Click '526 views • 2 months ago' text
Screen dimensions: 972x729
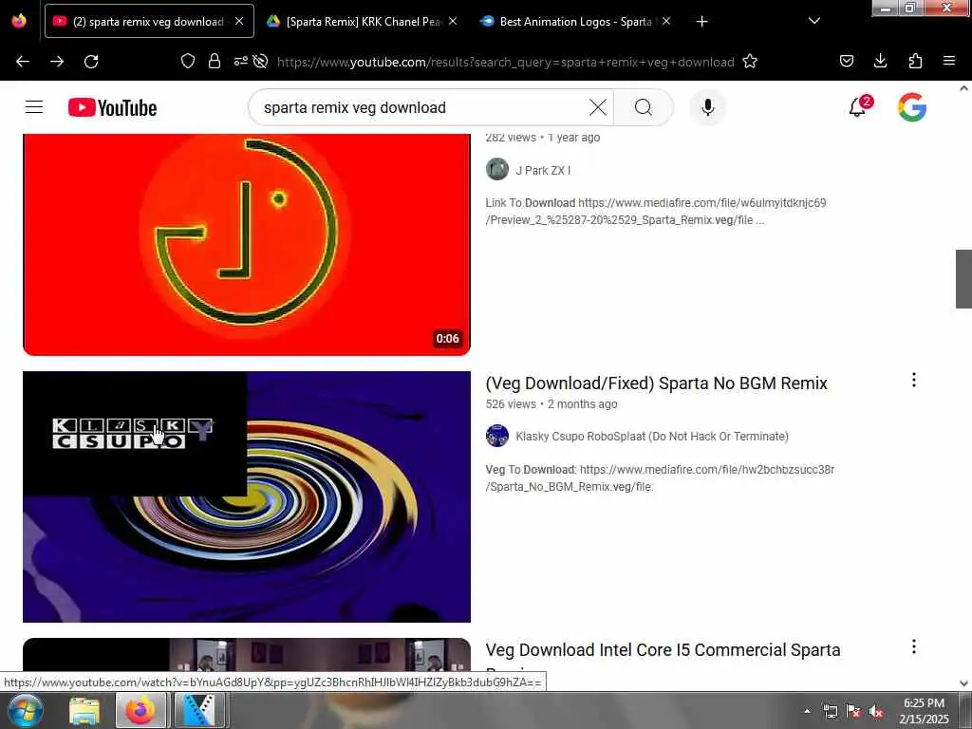[x=551, y=404]
